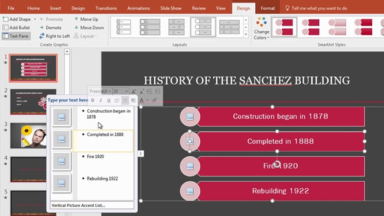Apply the fourth SmartArt style

tap(363, 27)
